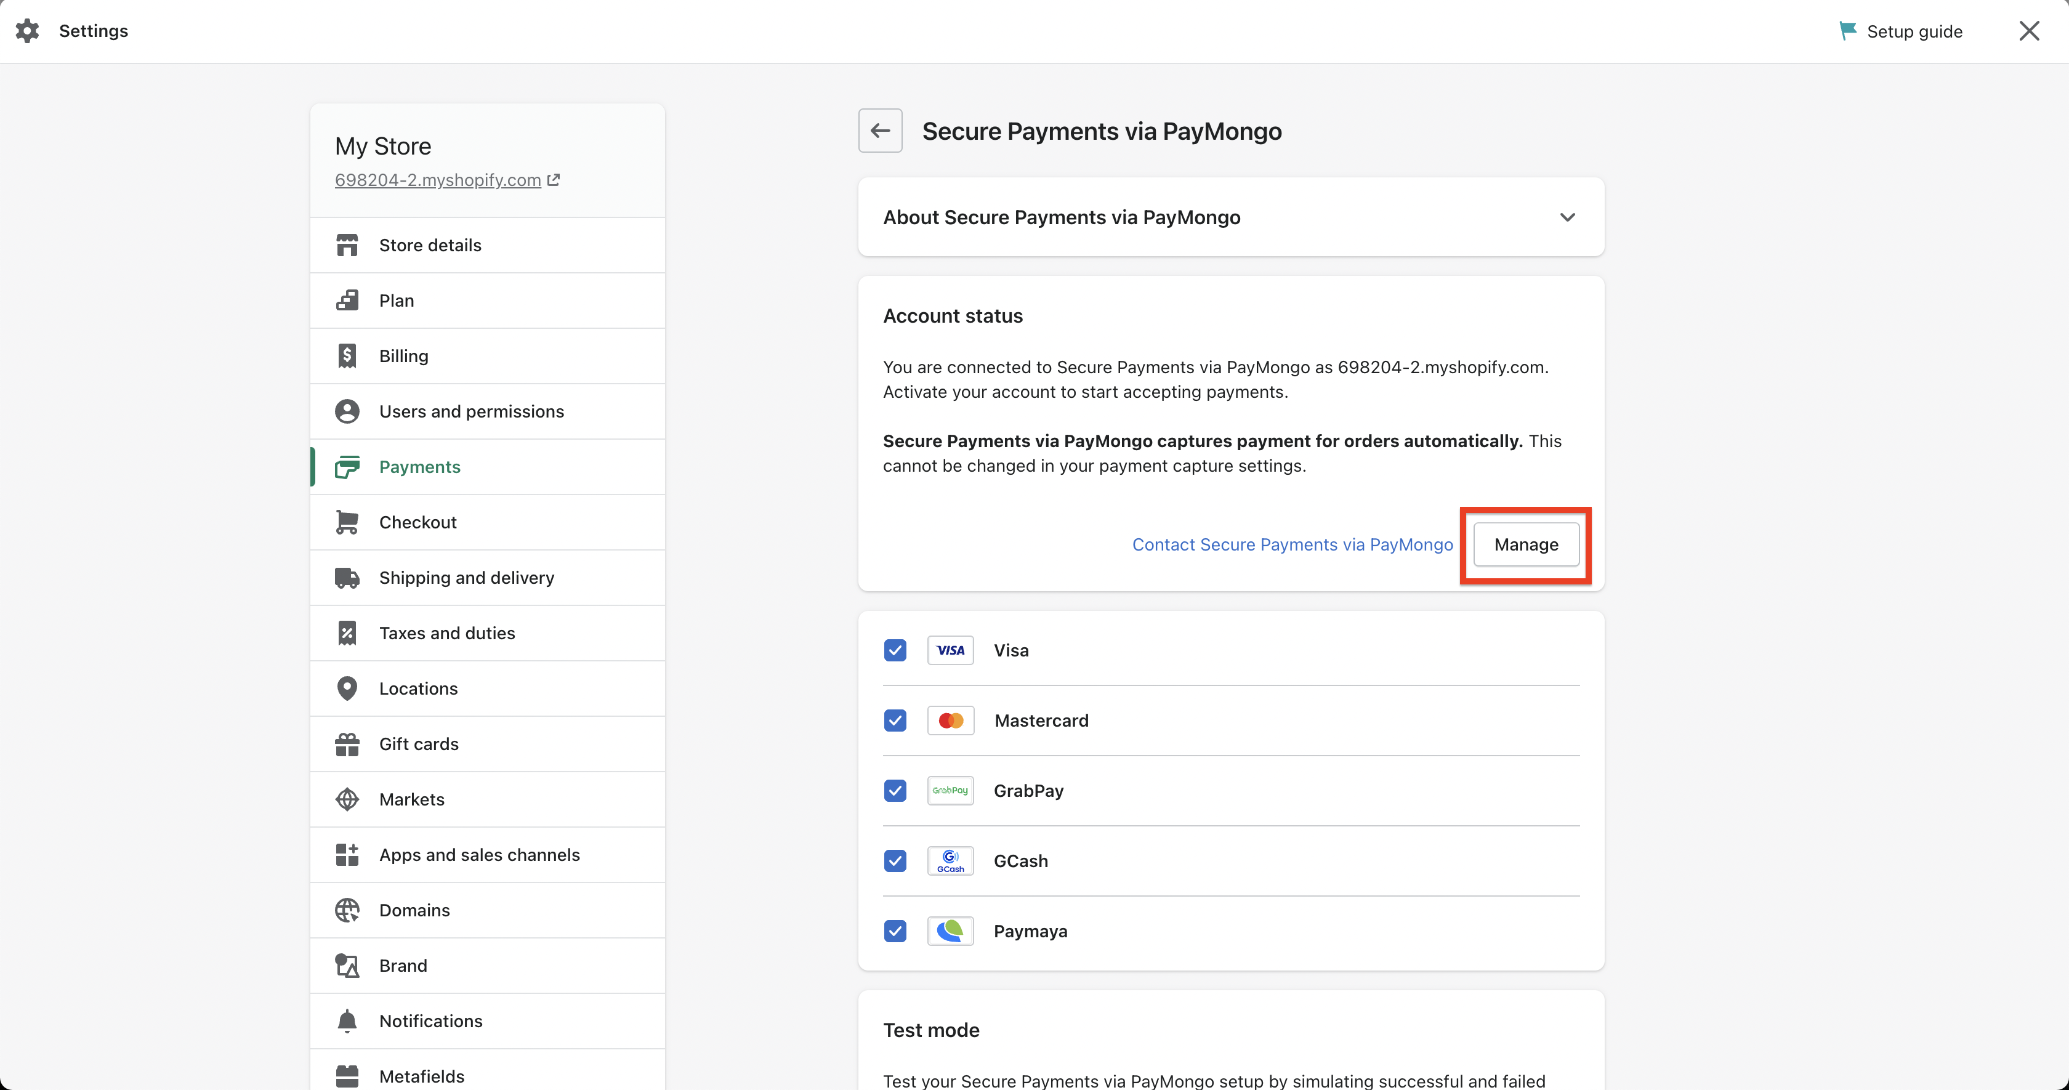The height and width of the screenshot is (1090, 2069).
Task: Disable the GrabPay checkbox
Action: pos(895,790)
